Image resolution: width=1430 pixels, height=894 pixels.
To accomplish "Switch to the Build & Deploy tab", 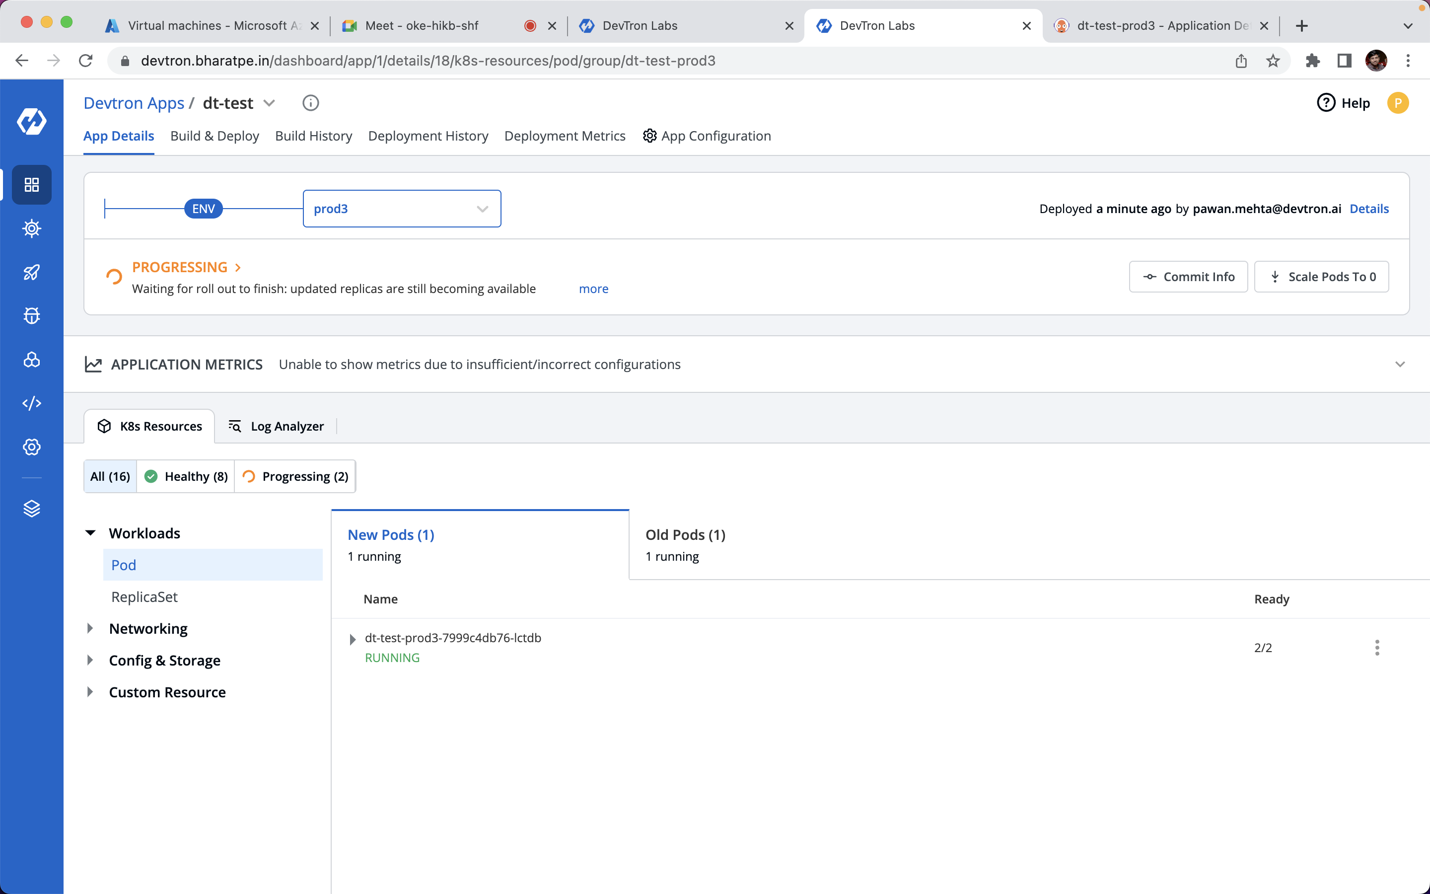I will pos(214,136).
